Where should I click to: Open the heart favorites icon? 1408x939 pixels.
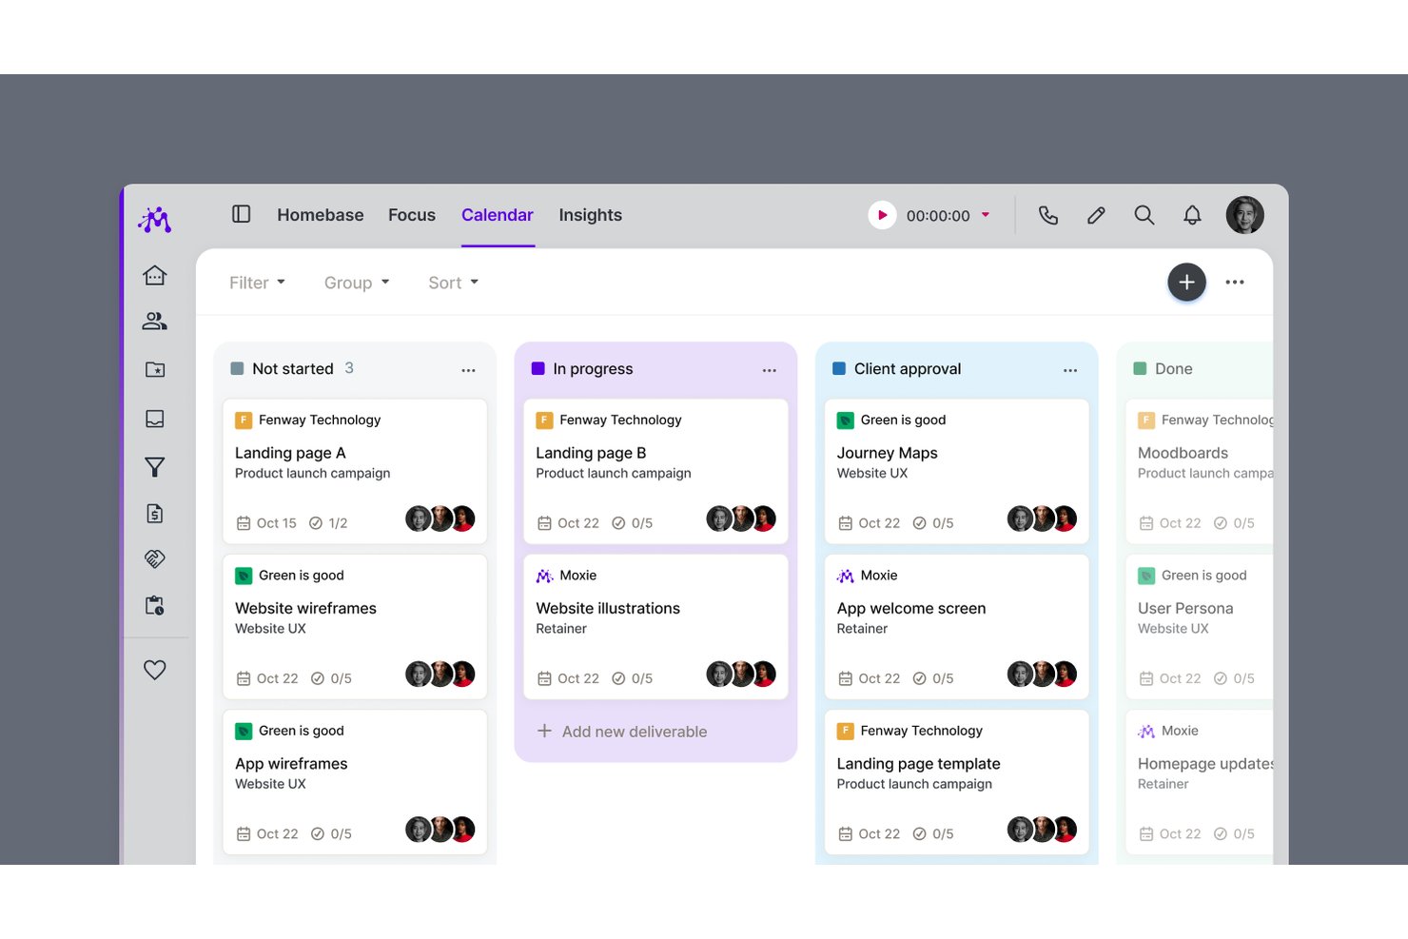point(155,670)
